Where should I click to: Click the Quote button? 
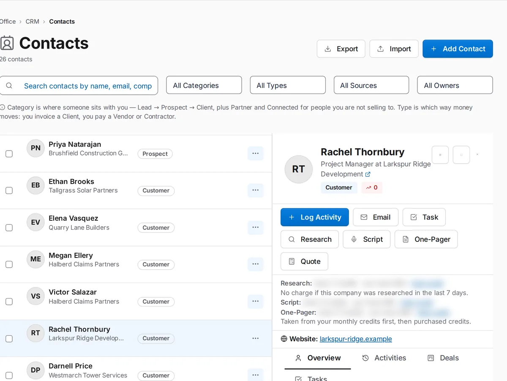304,261
